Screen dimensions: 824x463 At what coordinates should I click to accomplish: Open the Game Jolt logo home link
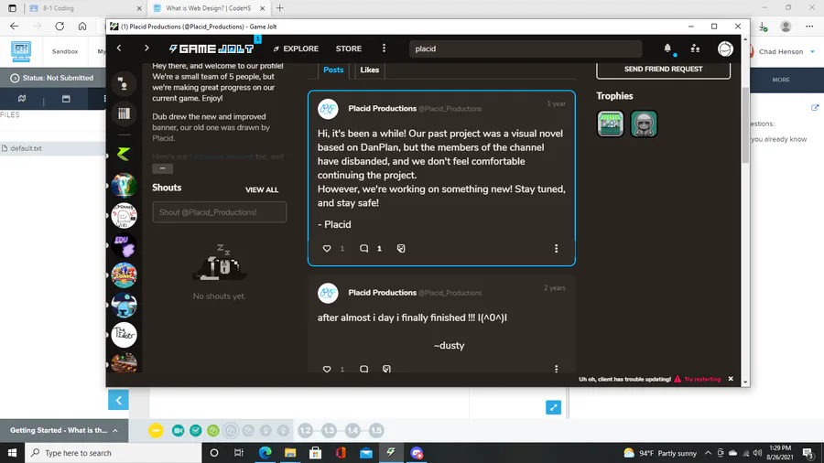pyautogui.click(x=211, y=48)
